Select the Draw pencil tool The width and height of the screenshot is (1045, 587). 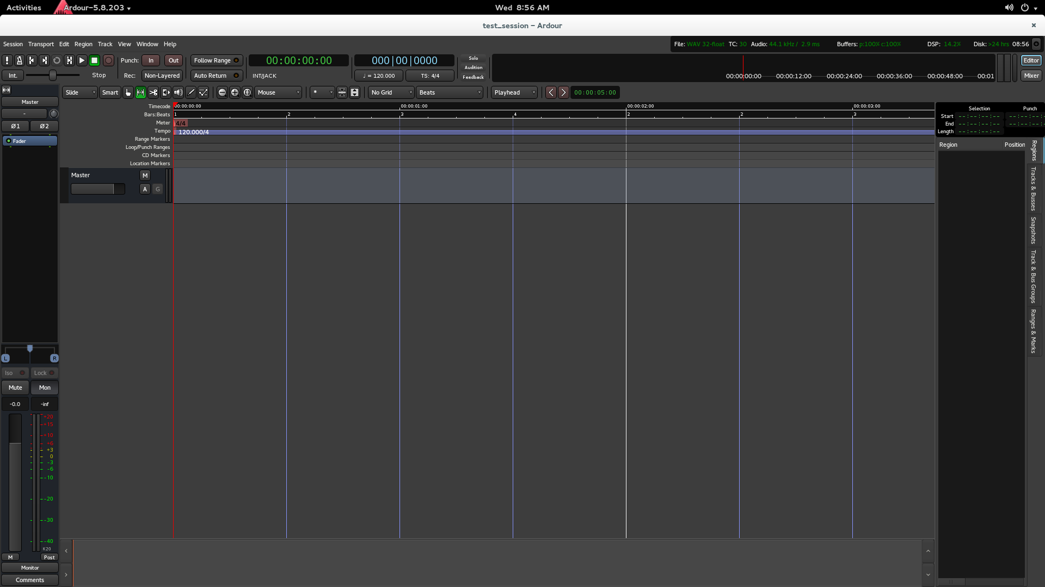pos(191,92)
